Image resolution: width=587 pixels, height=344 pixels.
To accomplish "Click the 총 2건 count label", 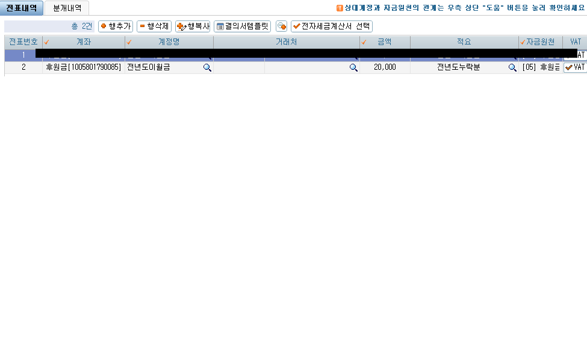I will [x=82, y=26].
